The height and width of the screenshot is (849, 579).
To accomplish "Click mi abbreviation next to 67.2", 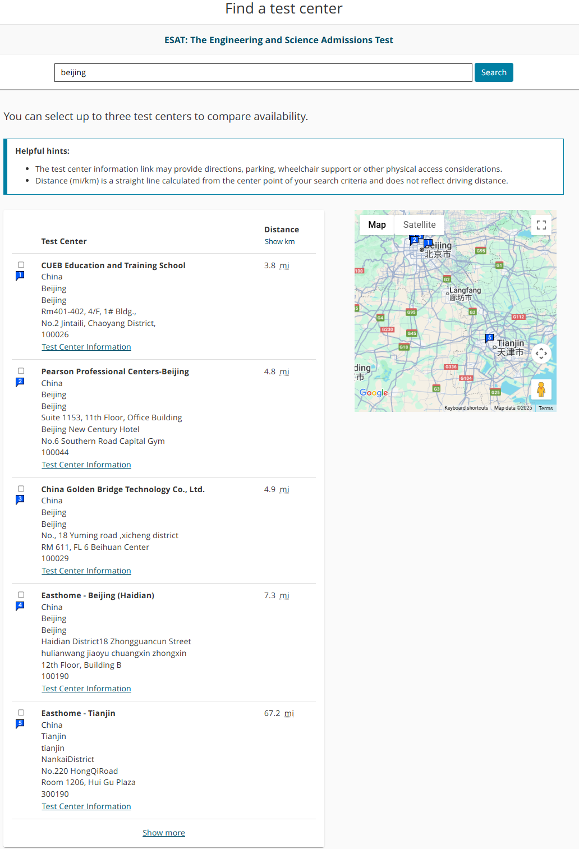I will pyautogui.click(x=289, y=713).
